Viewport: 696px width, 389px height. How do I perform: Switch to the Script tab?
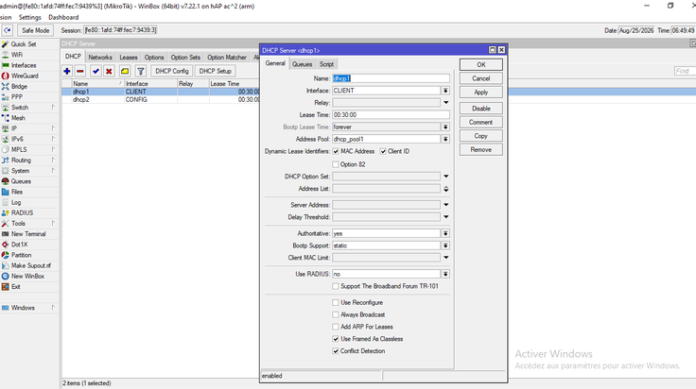click(326, 64)
